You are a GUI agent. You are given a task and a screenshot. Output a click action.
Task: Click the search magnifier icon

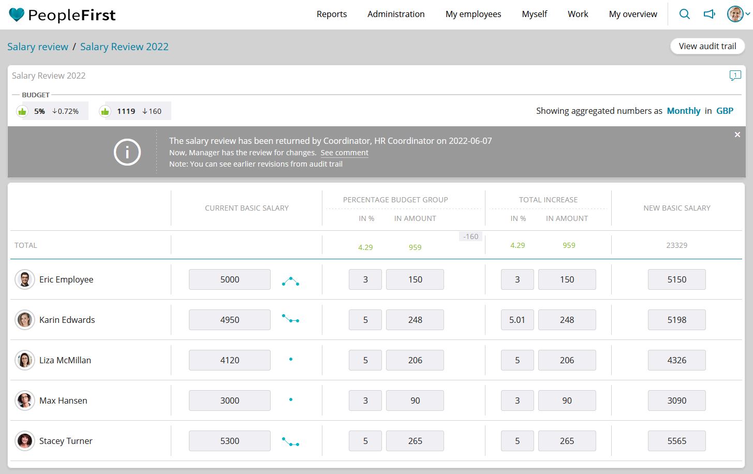(684, 14)
